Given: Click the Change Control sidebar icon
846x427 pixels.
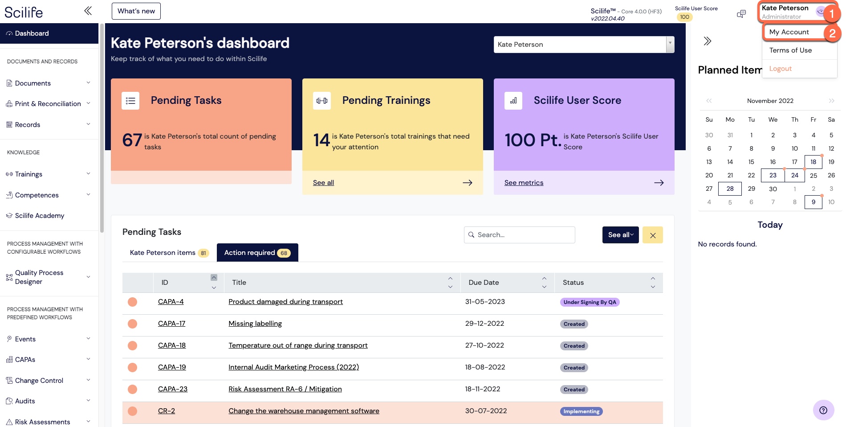Looking at the screenshot, I should click(9, 380).
